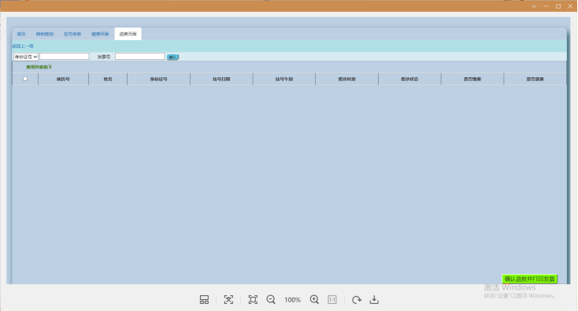The width and height of the screenshot is (578, 311).
Task: Click the 身份证号 column header
Action: click(159, 80)
